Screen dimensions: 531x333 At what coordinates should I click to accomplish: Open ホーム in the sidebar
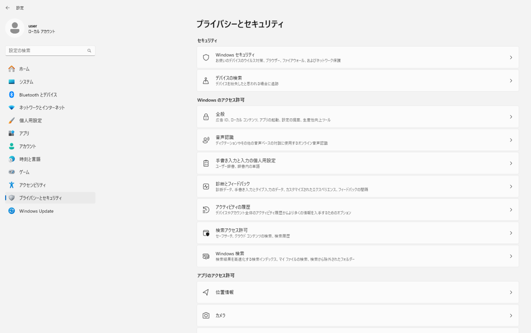point(24,69)
